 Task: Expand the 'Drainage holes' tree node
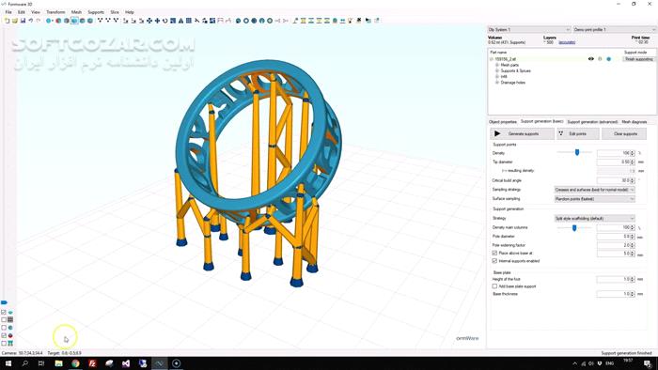pos(497,83)
